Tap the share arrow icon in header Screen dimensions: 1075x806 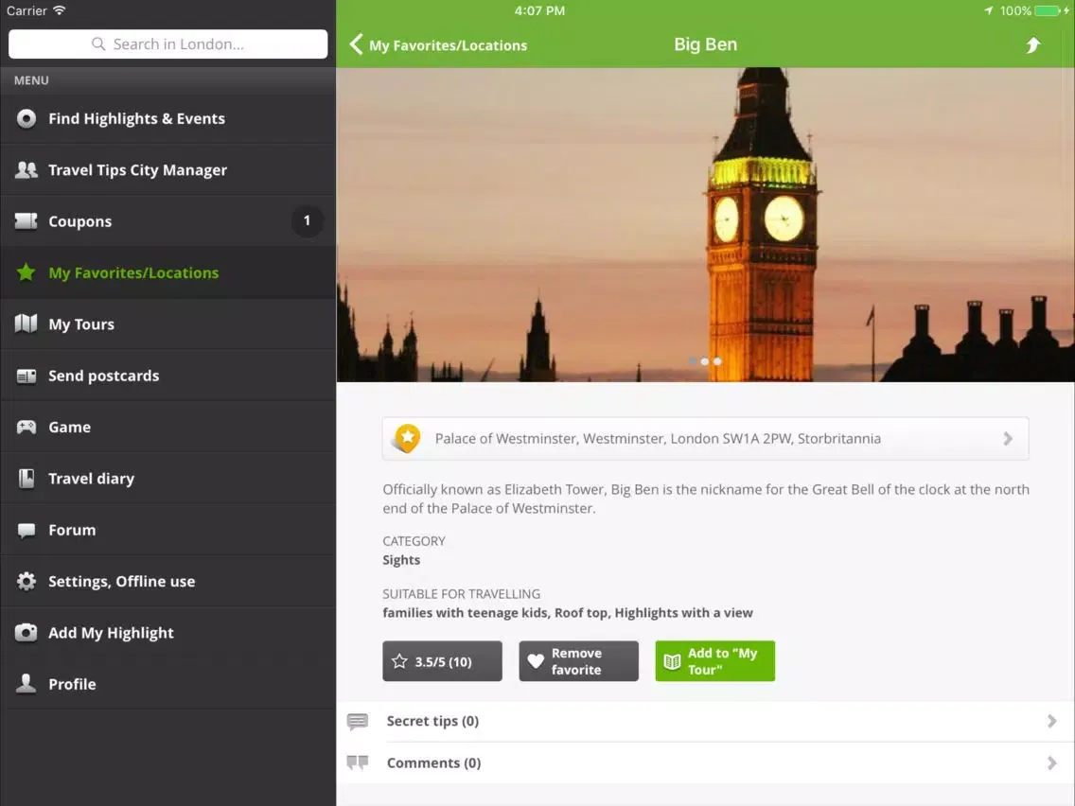(1033, 45)
